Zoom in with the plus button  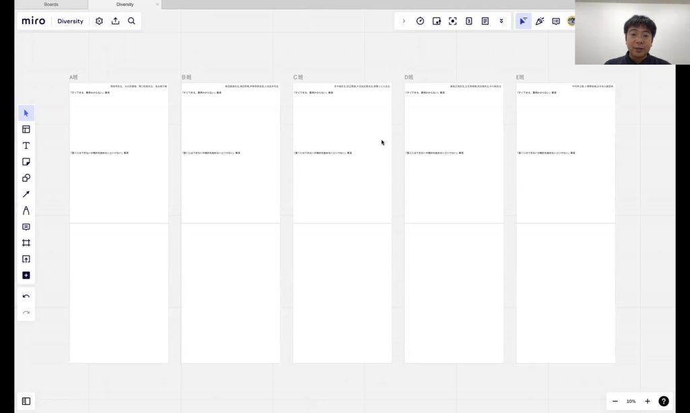[648, 401]
